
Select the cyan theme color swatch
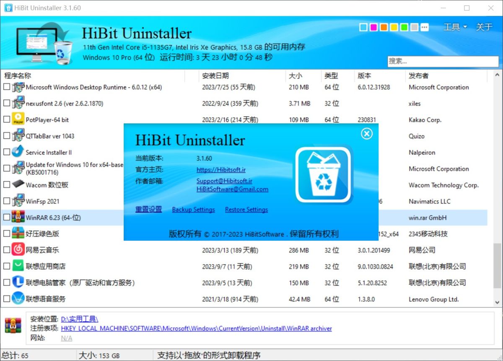(363, 27)
